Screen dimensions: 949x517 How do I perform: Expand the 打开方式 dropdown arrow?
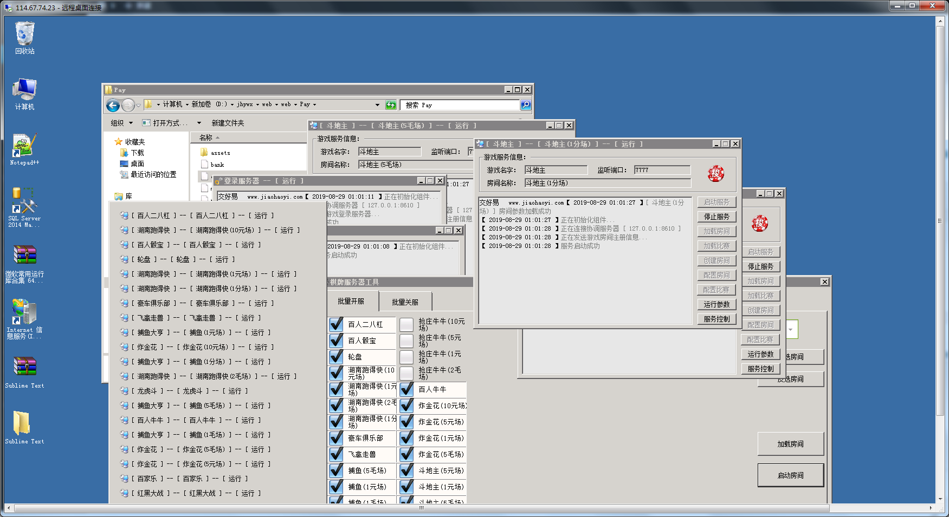point(199,123)
